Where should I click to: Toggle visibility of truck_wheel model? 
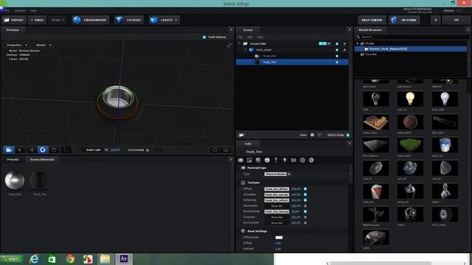(337, 50)
